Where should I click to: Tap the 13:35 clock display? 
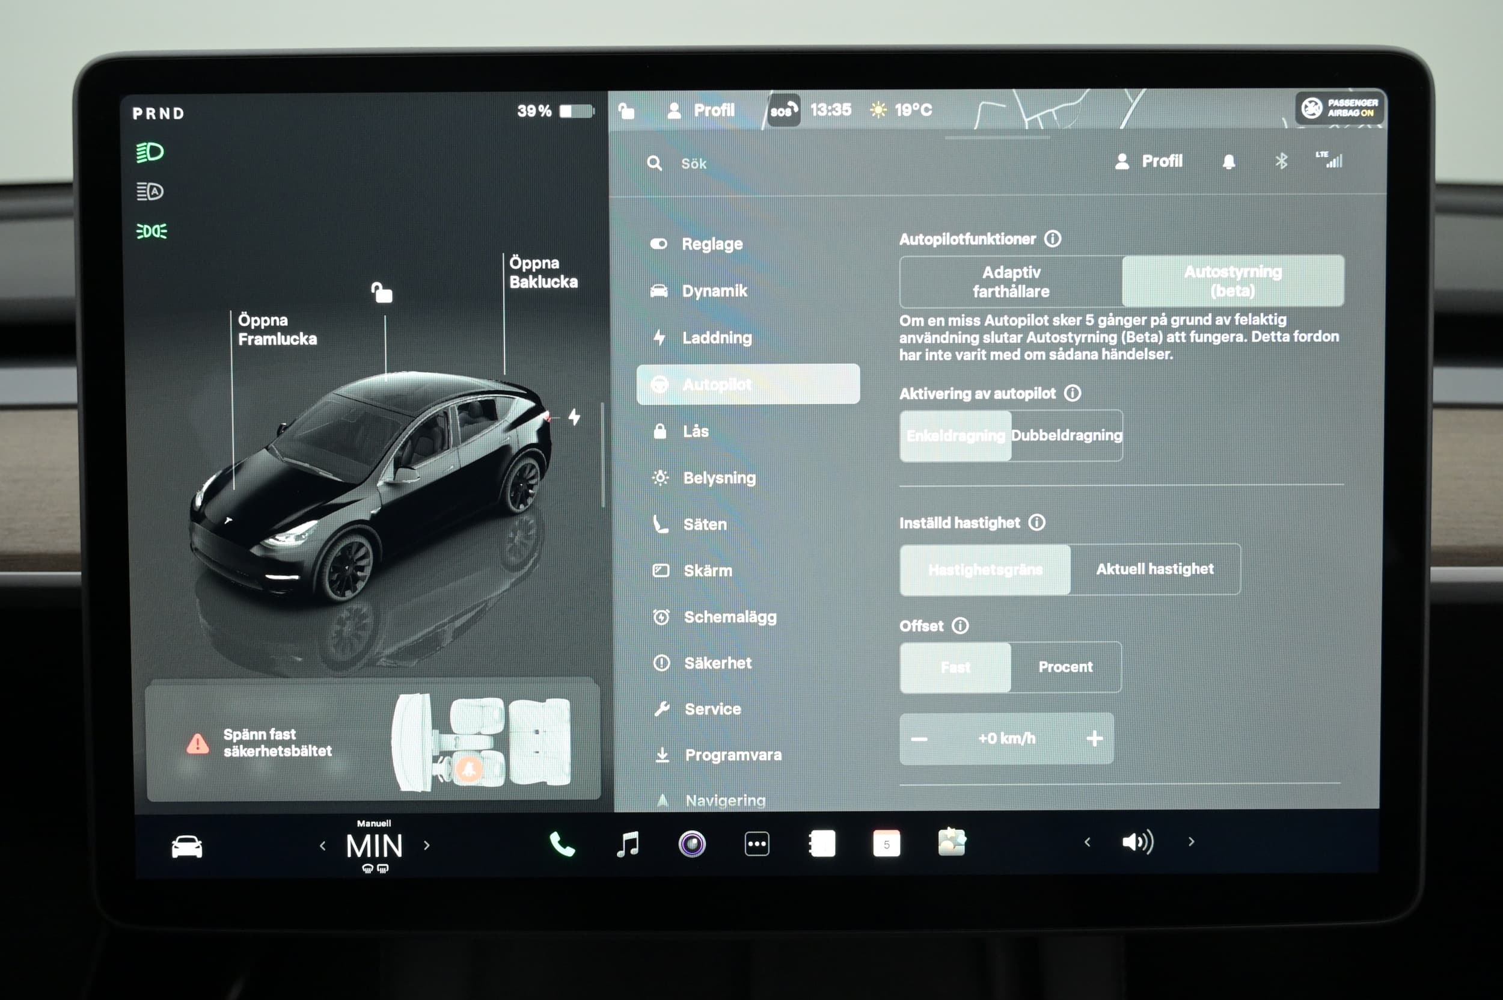click(x=831, y=109)
